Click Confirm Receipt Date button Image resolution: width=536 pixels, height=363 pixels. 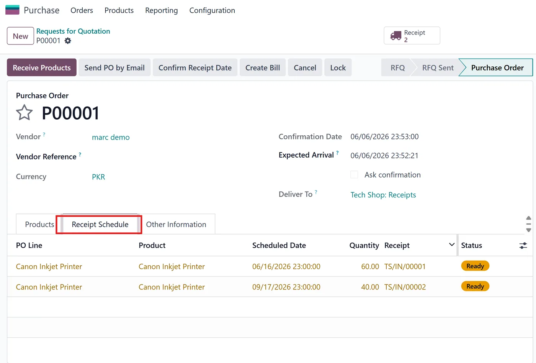point(195,67)
